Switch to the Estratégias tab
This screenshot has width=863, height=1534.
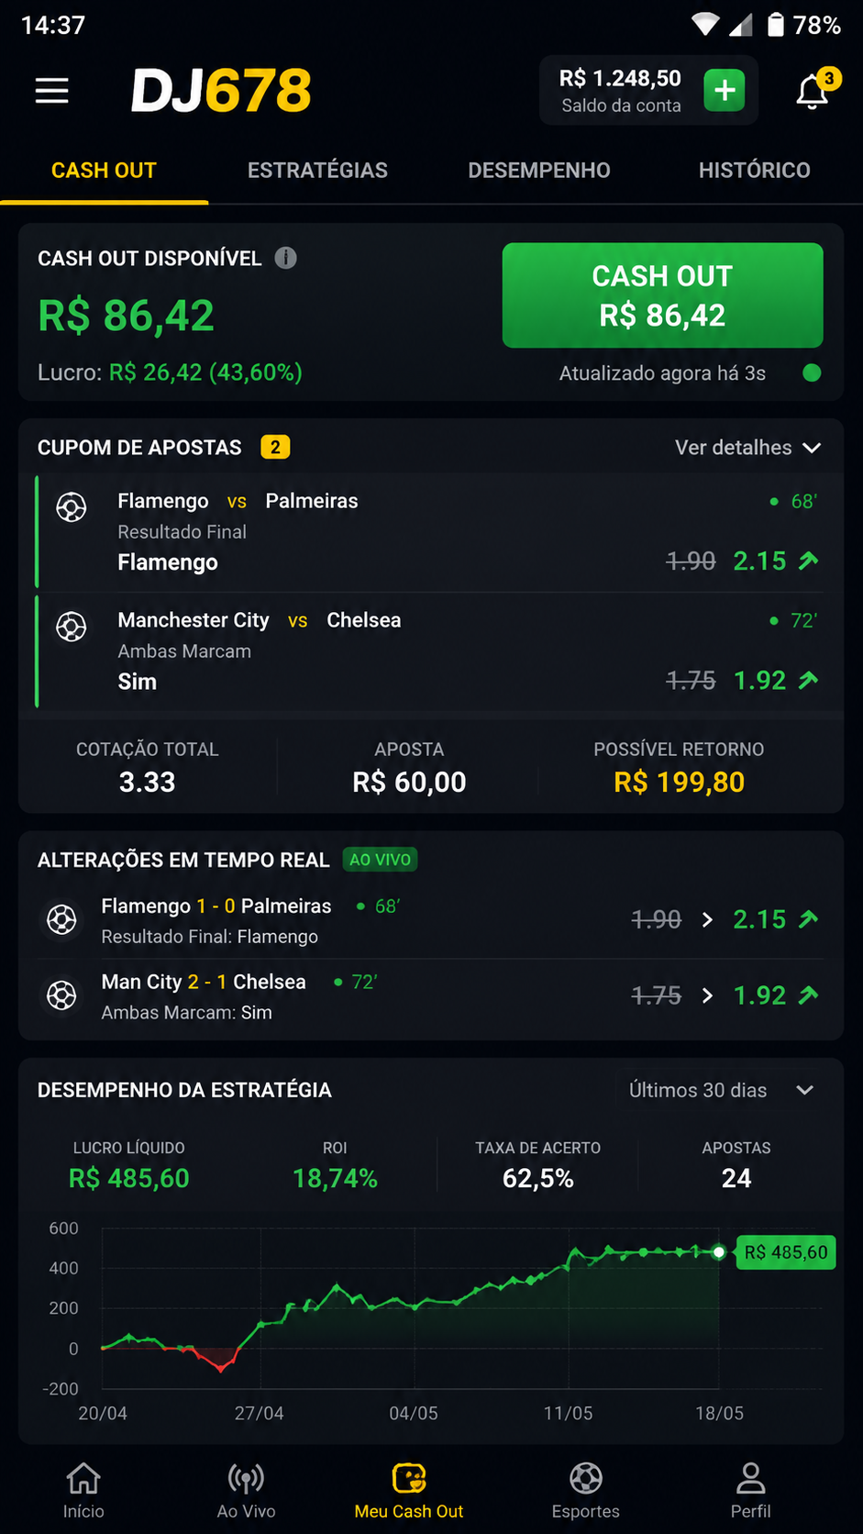pos(317,170)
